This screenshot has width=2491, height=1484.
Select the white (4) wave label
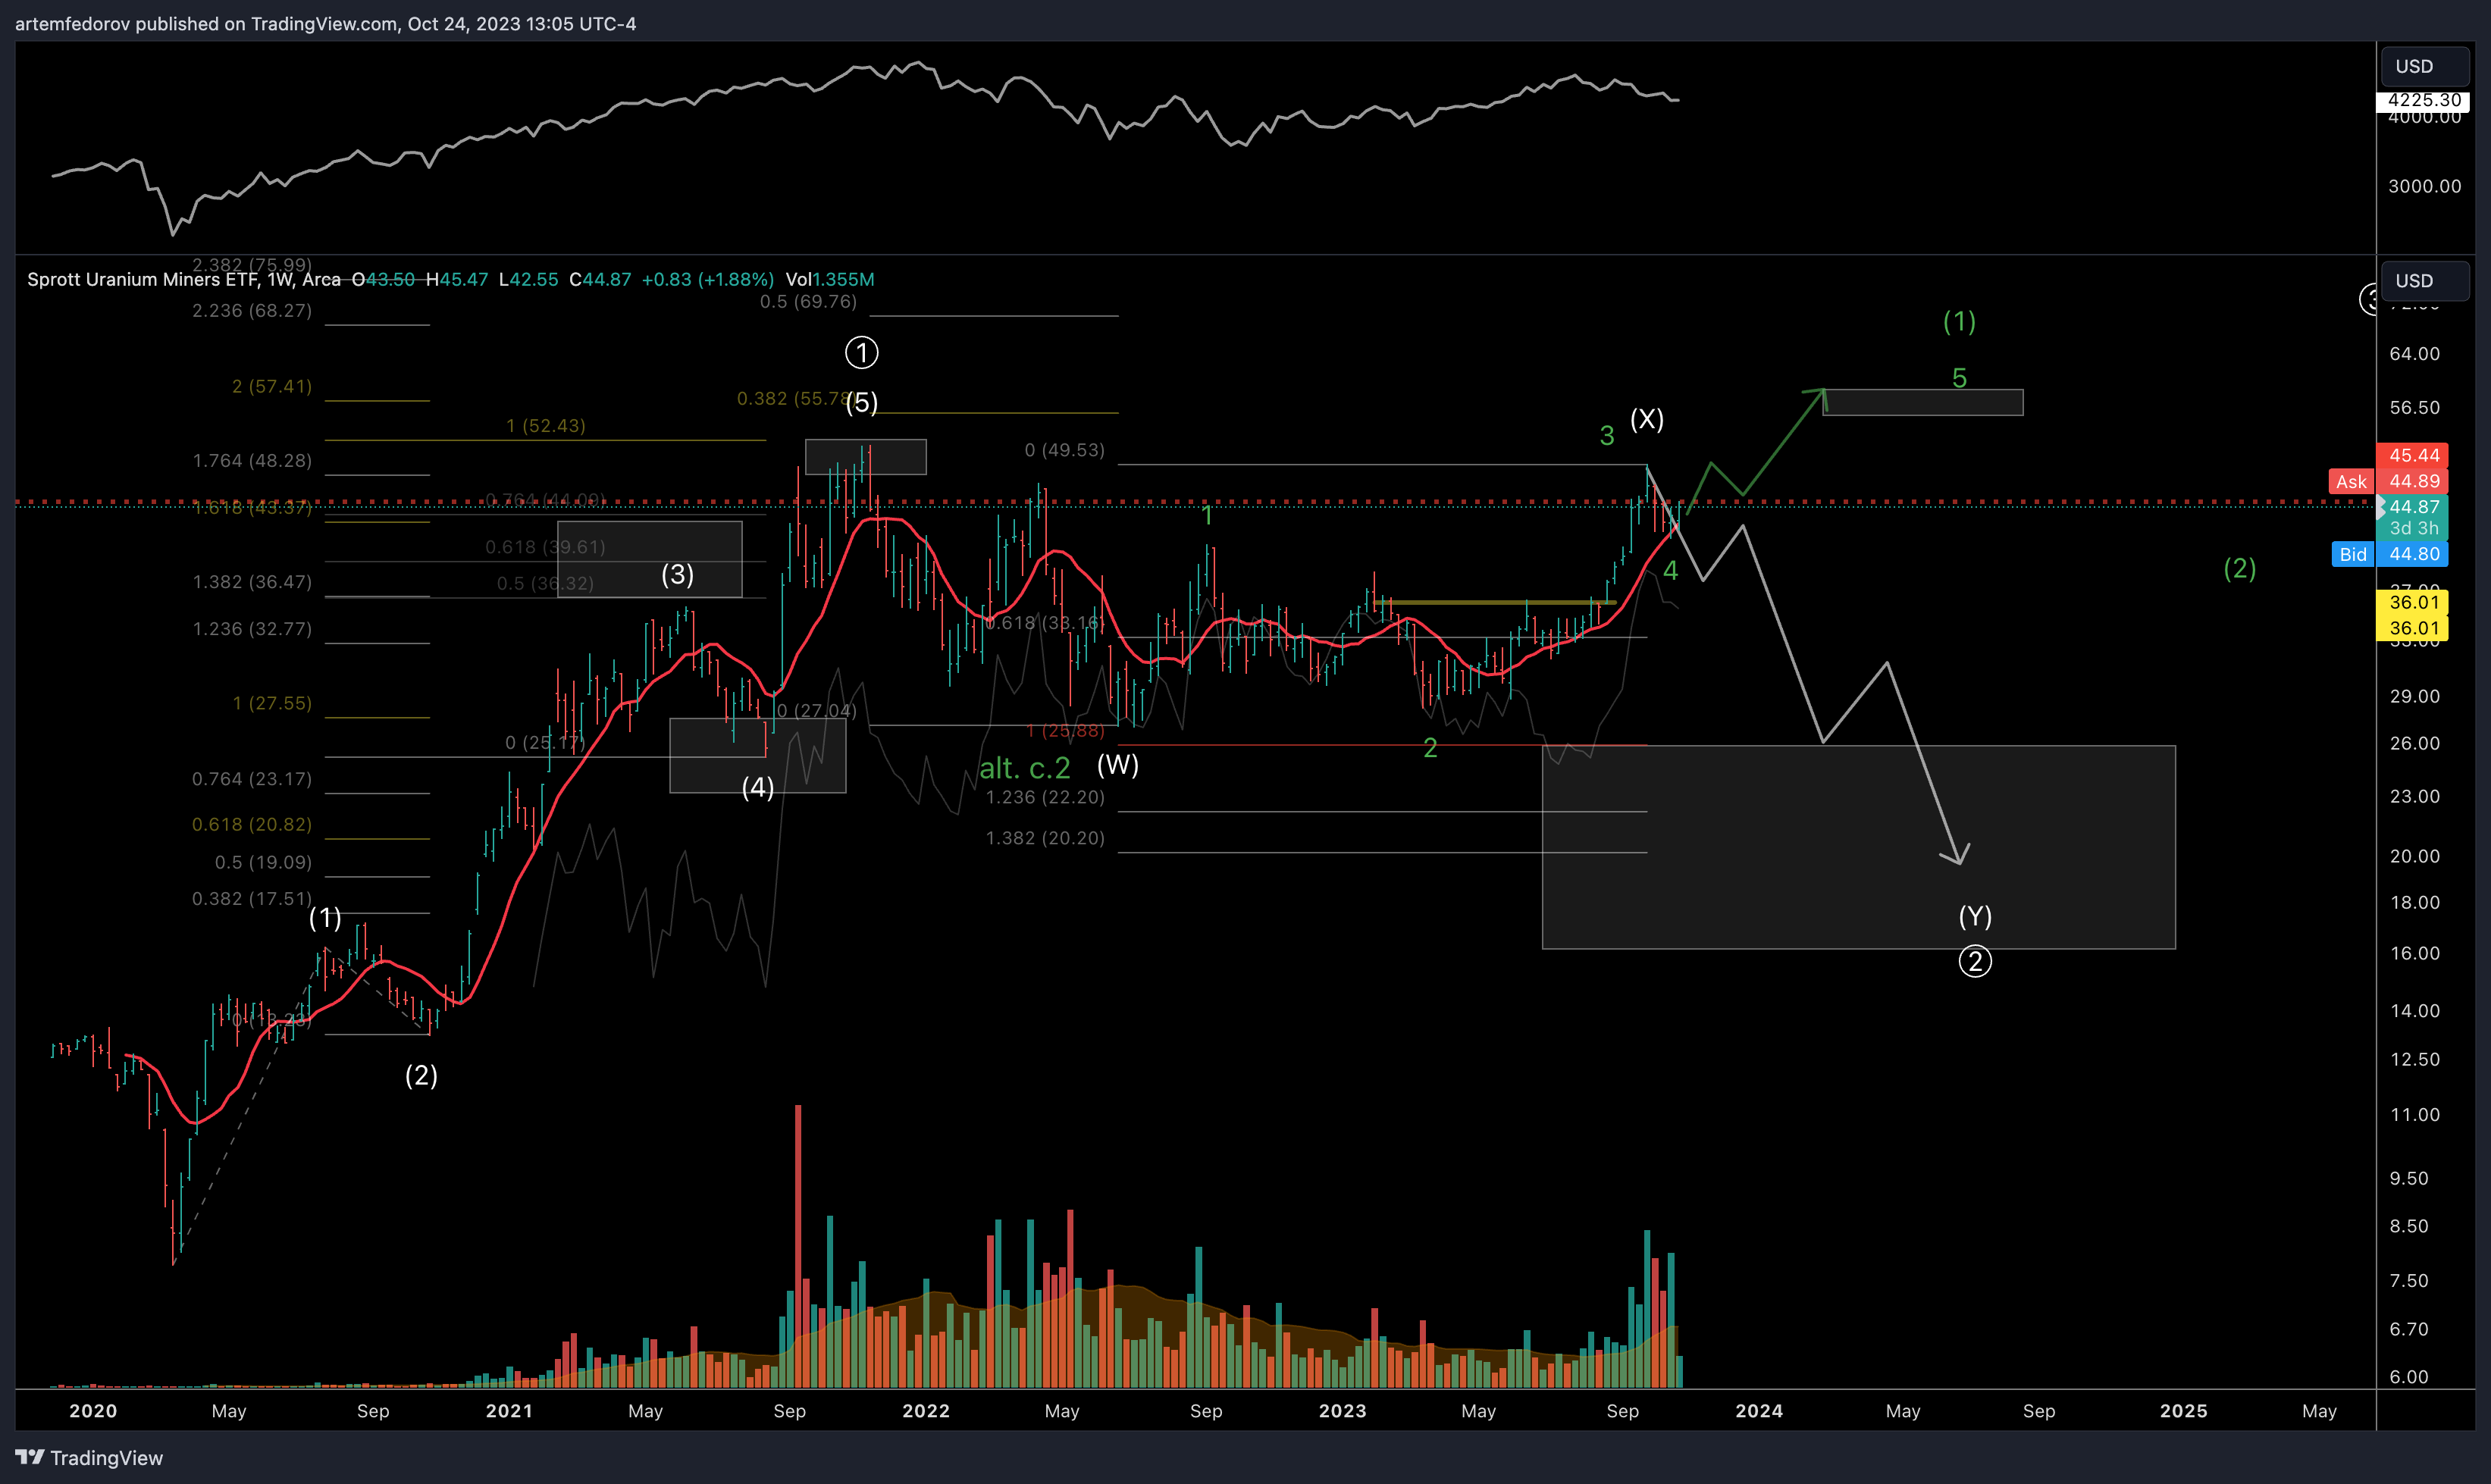click(x=757, y=788)
